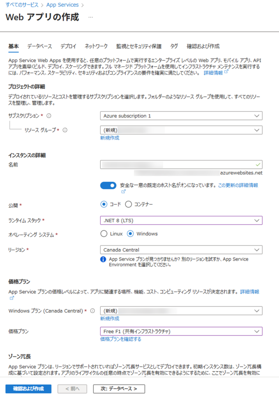Image resolution: width=279 pixels, height=397 pixels.
Task: Select the コンテナー publish radio button
Action: point(128,204)
